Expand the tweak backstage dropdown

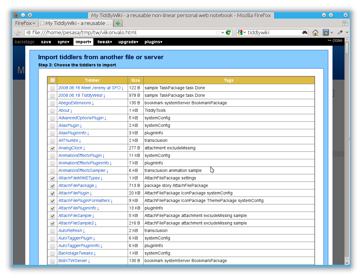click(105, 42)
